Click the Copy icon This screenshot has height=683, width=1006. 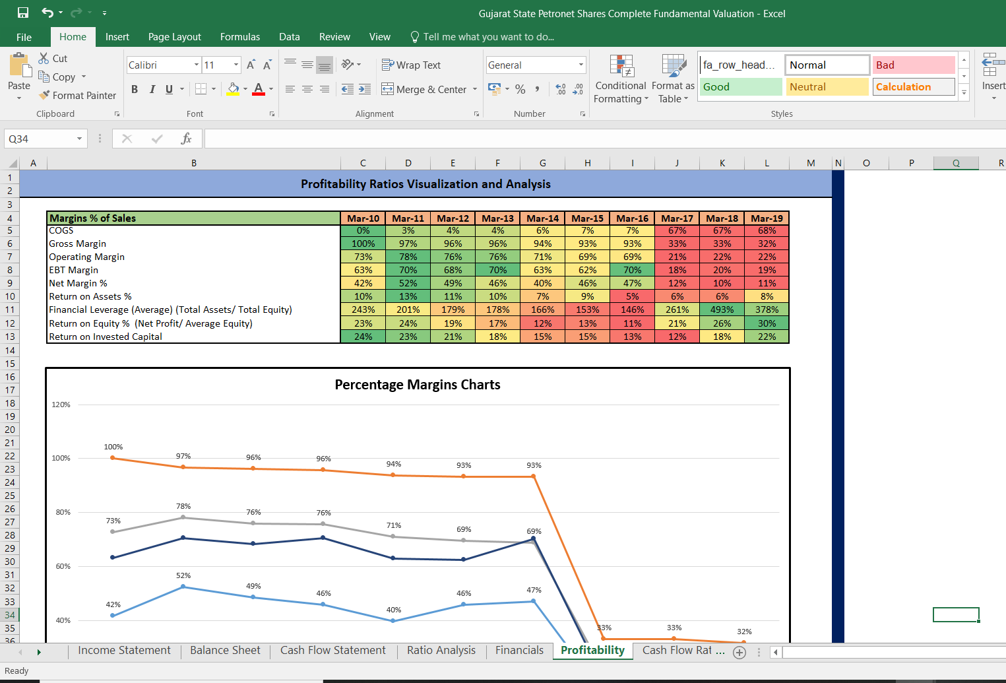(44, 77)
